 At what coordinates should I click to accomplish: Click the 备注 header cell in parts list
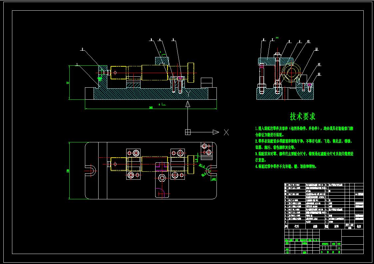tap(359, 226)
